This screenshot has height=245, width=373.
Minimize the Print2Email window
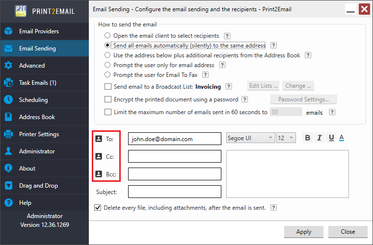350,9
